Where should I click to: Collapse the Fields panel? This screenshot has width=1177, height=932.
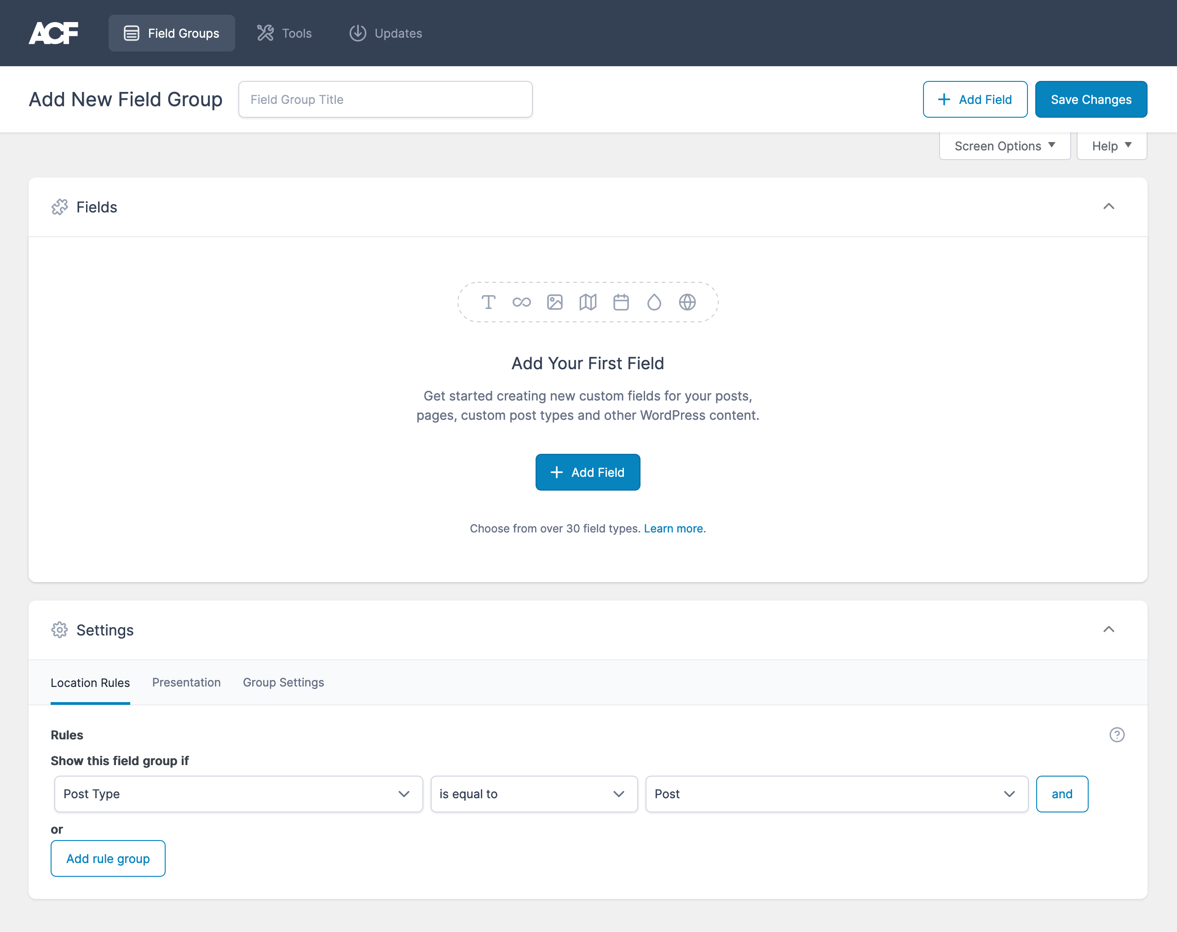[x=1108, y=207]
